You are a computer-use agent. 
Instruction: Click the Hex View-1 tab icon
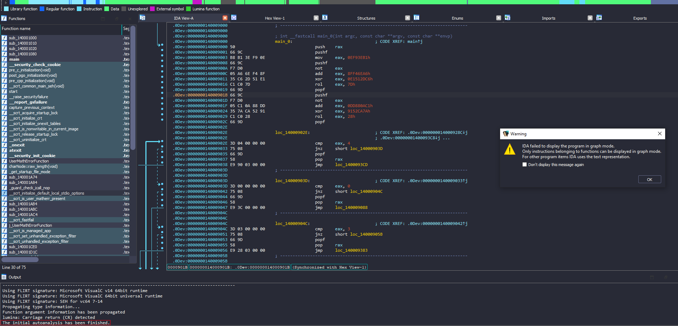[x=234, y=18]
